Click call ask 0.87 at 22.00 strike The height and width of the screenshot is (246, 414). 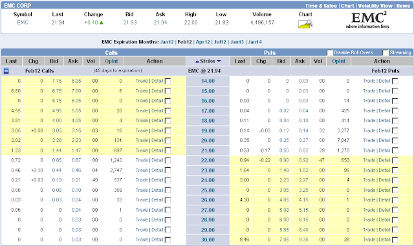(76, 160)
